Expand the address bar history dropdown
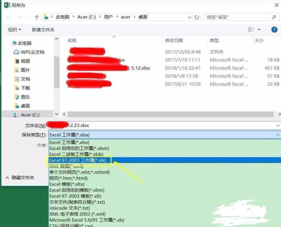The width and height of the screenshot is (281, 227). [189, 17]
